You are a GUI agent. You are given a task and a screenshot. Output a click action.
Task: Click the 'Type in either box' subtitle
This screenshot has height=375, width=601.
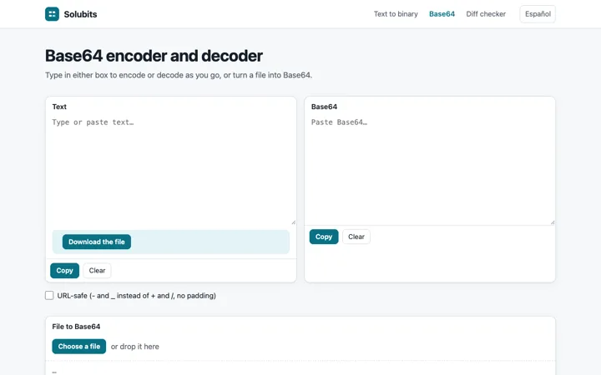point(179,75)
